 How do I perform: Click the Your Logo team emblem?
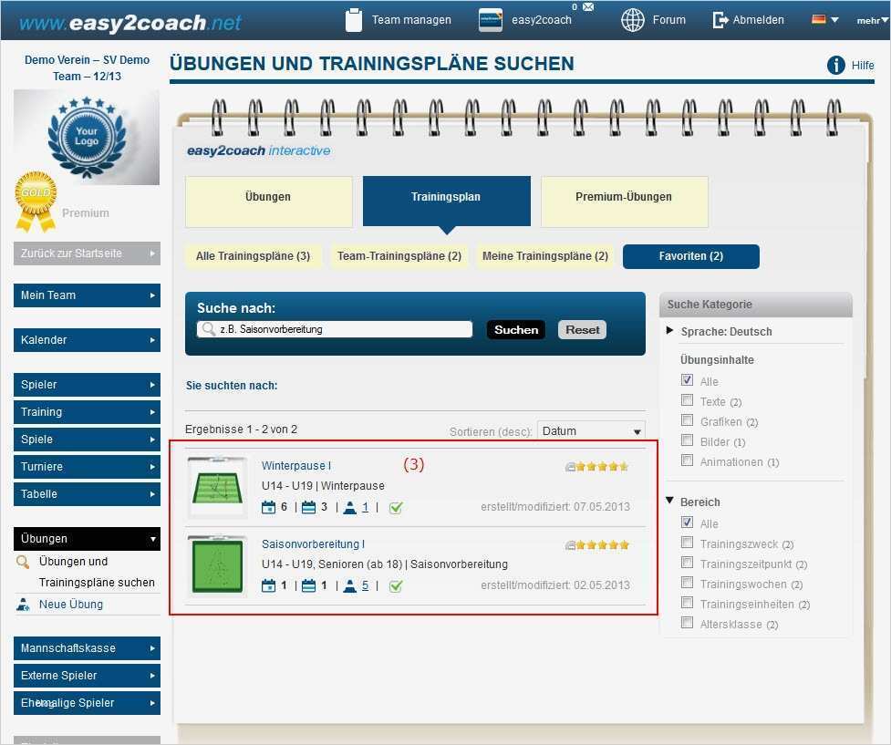click(87, 137)
